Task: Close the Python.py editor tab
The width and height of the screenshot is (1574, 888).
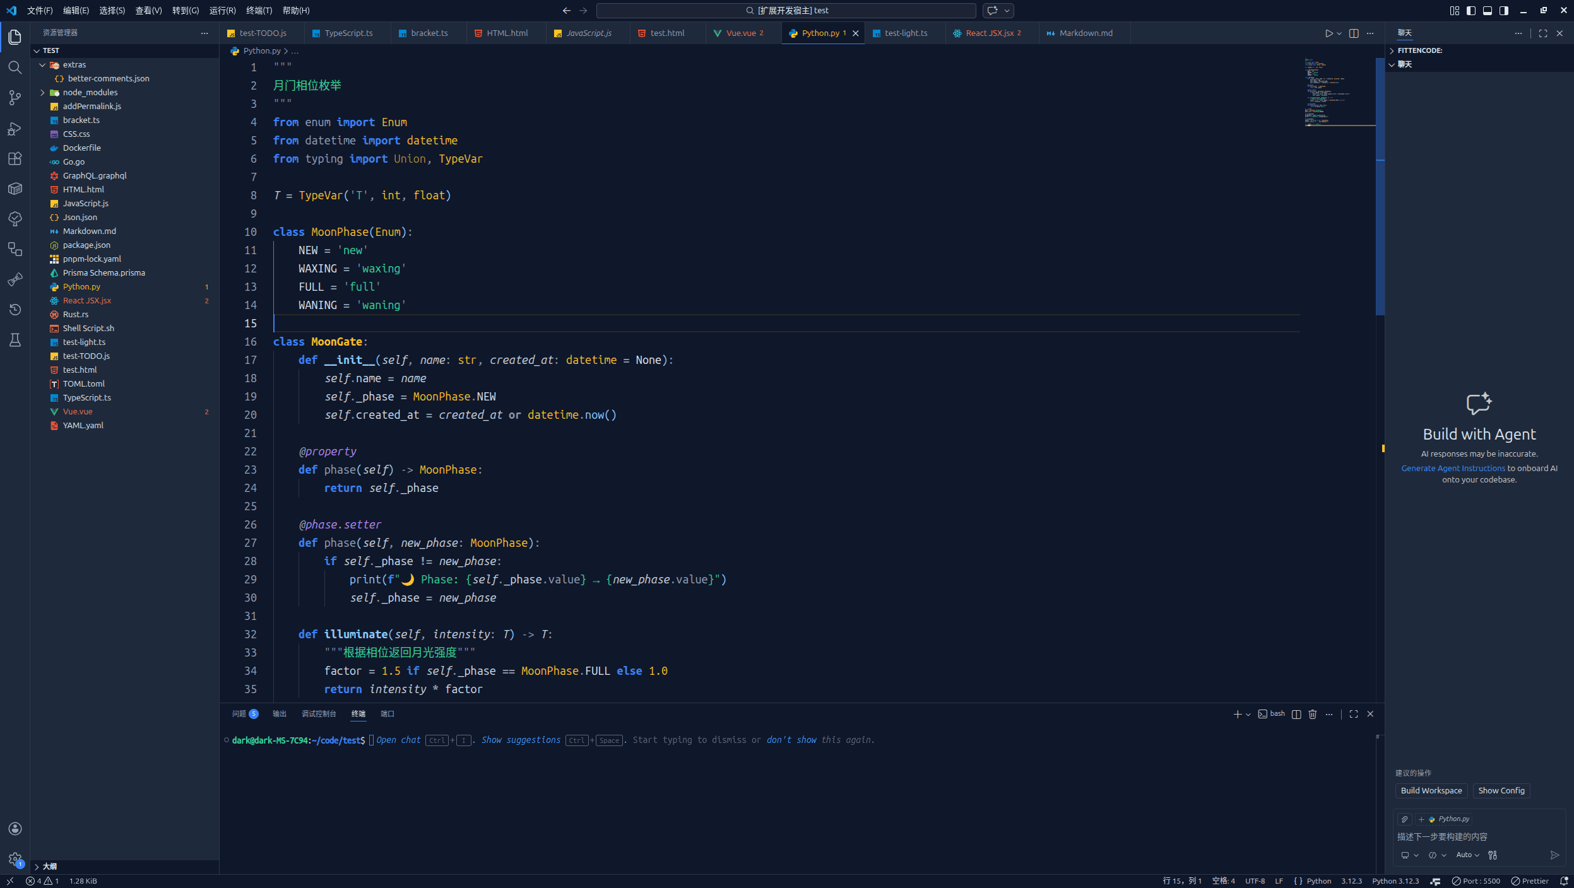Action: pyautogui.click(x=856, y=33)
